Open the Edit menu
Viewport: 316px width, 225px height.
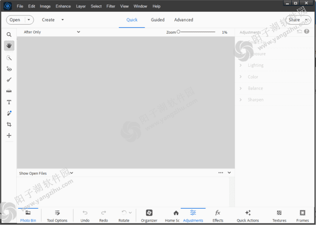click(32, 6)
